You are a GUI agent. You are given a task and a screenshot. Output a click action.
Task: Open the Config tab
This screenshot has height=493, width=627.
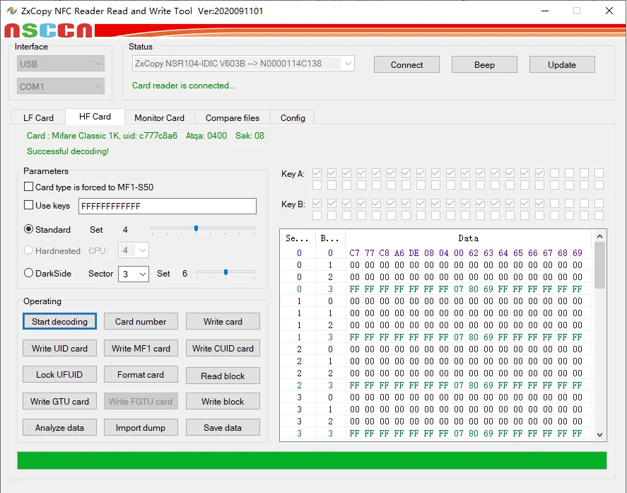tap(293, 117)
